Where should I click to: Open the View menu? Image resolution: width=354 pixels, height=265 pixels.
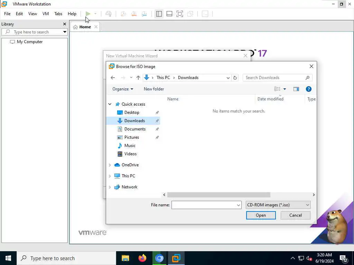(x=32, y=14)
